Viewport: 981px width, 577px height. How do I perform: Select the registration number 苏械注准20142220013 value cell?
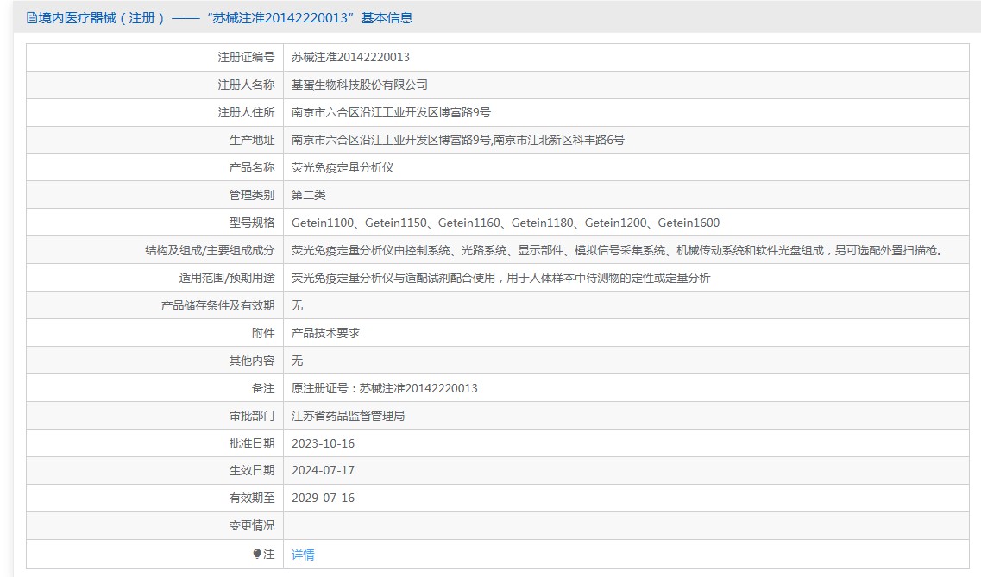[x=350, y=57]
